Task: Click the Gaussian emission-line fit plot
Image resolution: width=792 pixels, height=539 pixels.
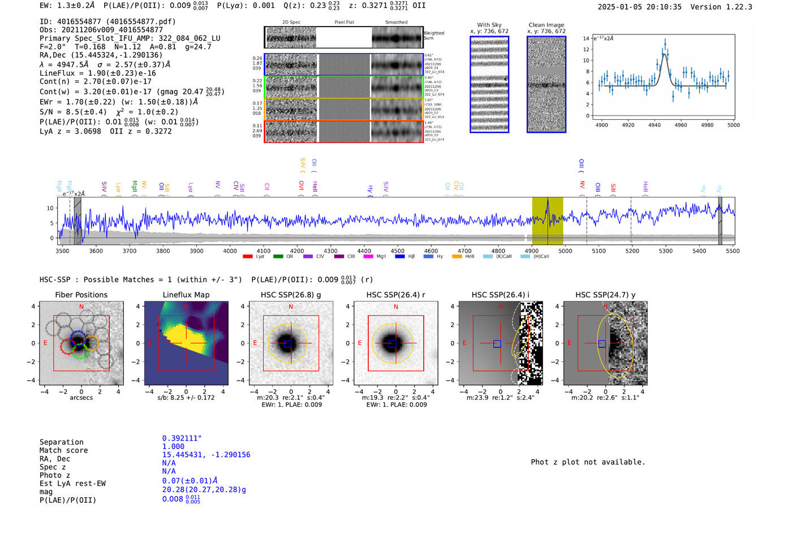Action: tap(663, 77)
